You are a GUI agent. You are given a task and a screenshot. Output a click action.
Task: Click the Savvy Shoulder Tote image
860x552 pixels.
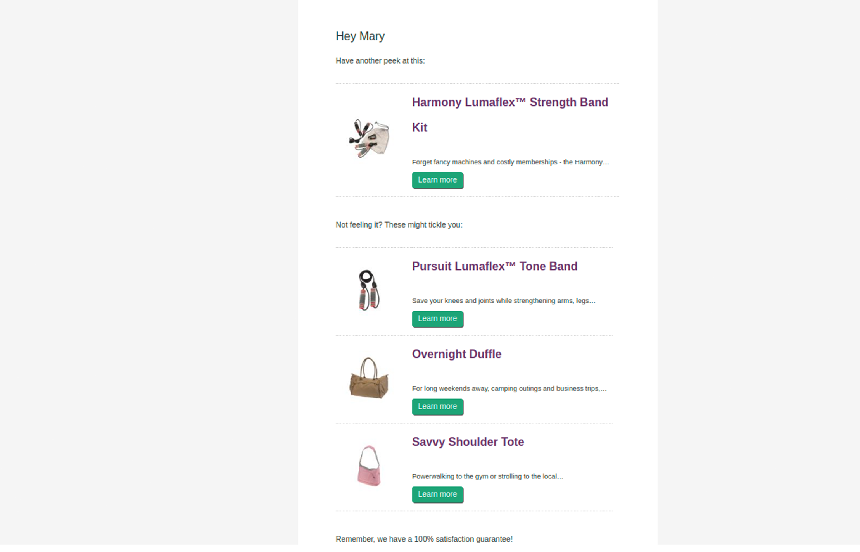coord(369,466)
